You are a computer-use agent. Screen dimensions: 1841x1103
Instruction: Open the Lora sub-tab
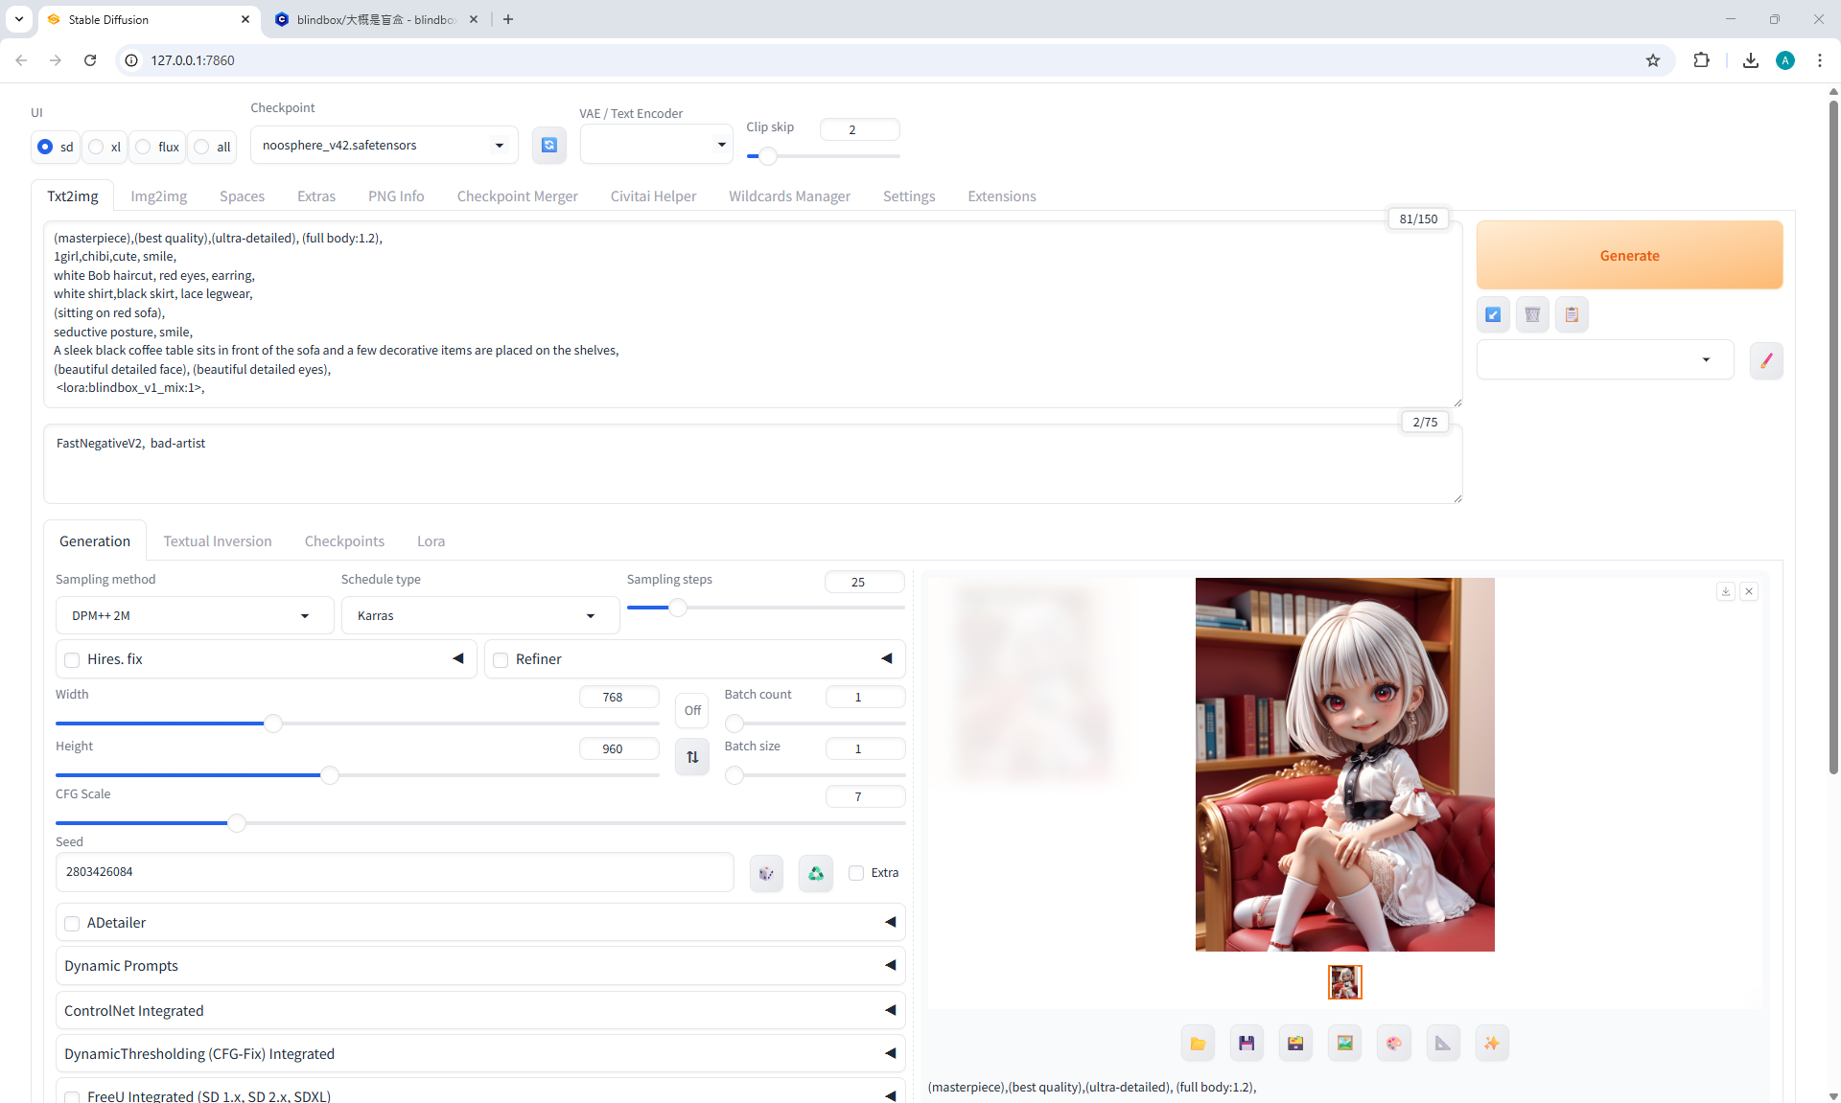pos(431,540)
